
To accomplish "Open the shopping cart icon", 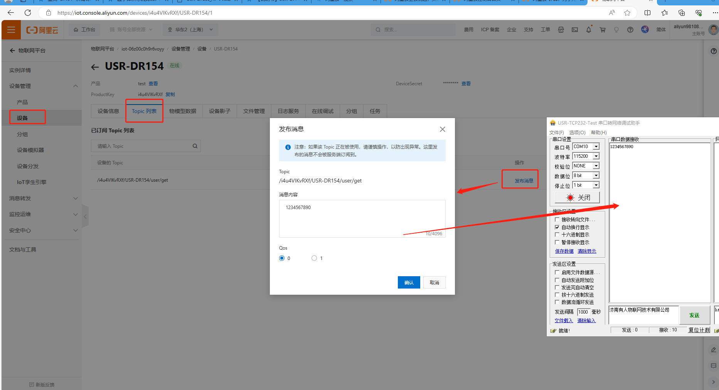I will click(x=602, y=30).
